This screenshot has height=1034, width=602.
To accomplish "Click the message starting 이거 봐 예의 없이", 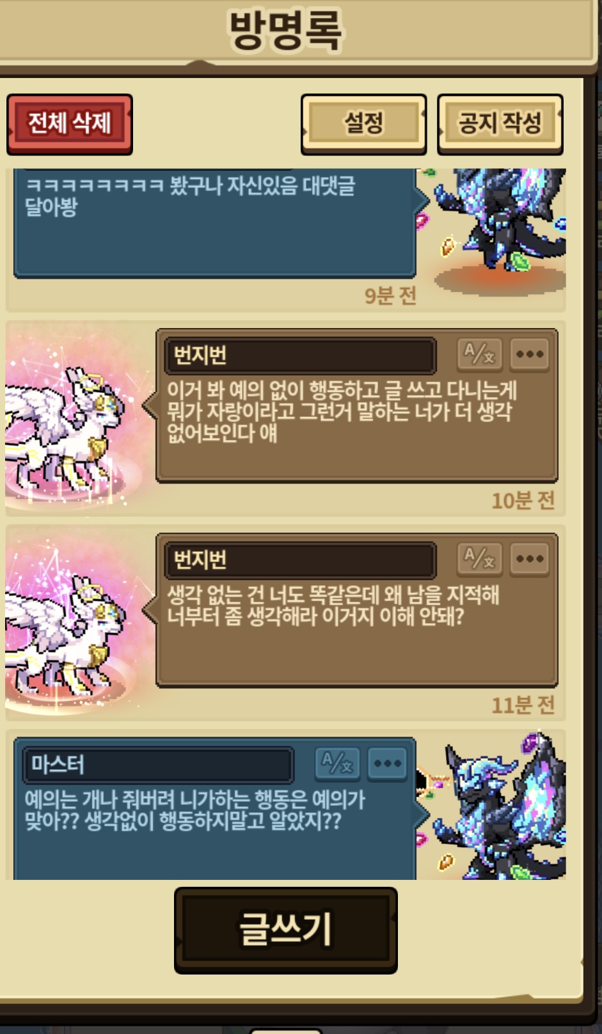I will pos(342,411).
